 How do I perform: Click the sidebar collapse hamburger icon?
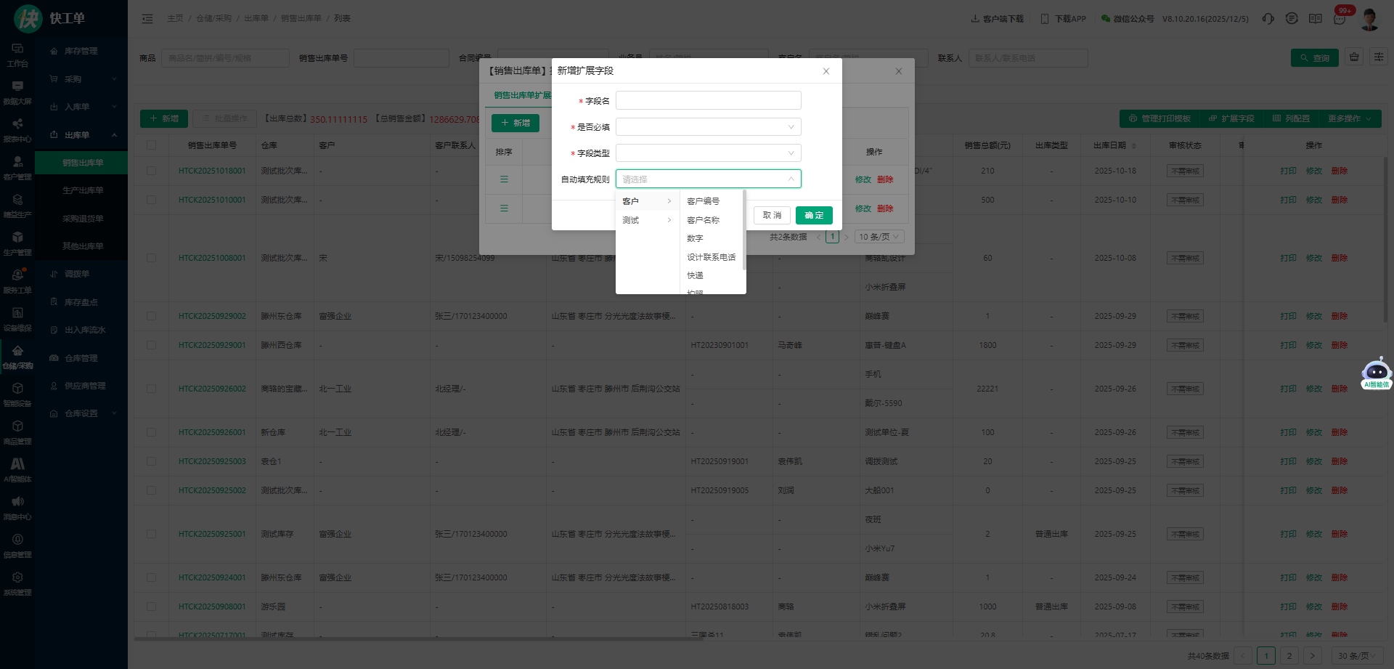(x=147, y=19)
